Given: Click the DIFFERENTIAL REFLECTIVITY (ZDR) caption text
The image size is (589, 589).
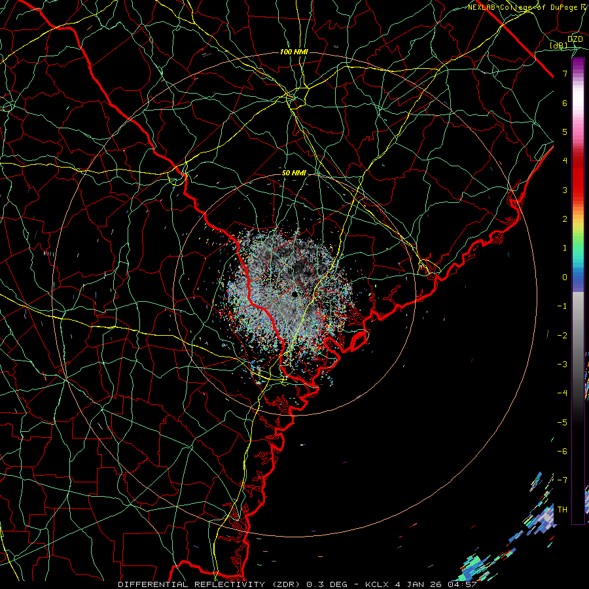Looking at the screenshot, I should [210, 584].
